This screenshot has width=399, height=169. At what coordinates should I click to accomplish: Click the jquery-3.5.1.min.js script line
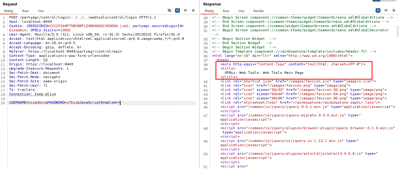tap(308, 107)
